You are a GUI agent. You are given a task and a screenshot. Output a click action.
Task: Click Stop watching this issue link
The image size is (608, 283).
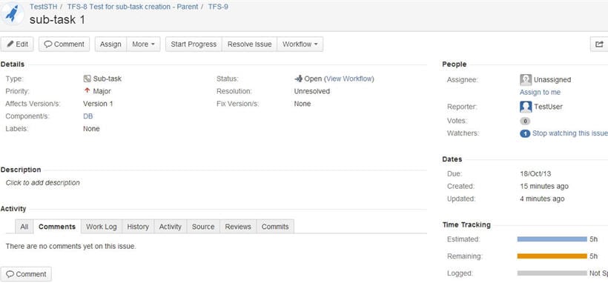[x=570, y=133]
